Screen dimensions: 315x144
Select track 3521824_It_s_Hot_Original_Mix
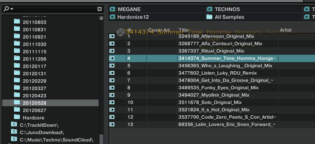pos(214,110)
